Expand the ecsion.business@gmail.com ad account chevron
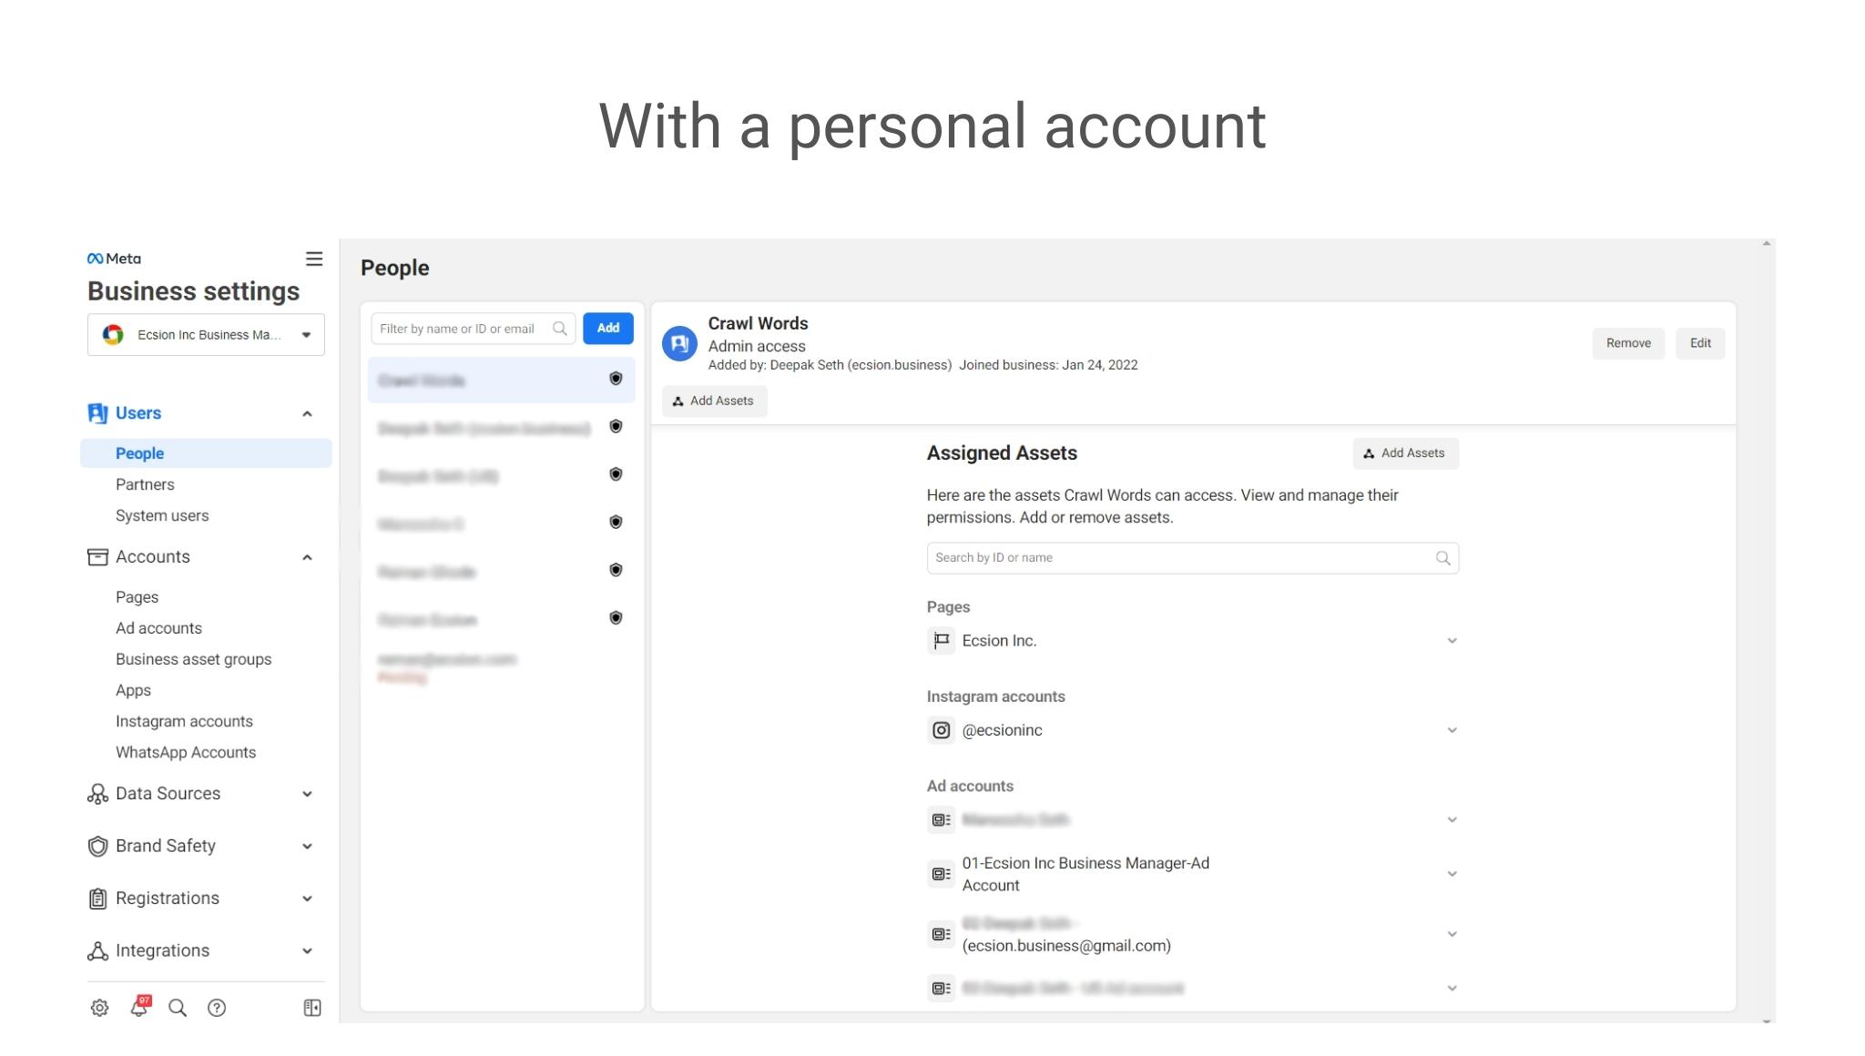The height and width of the screenshot is (1056, 1865). 1452,934
